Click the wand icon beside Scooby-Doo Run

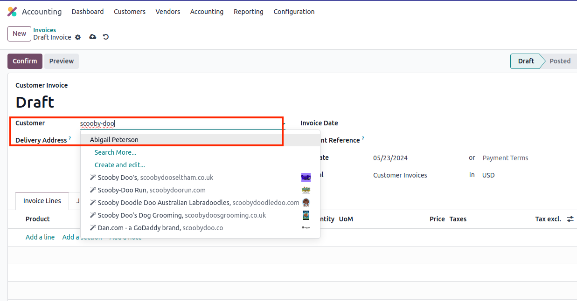coord(93,190)
